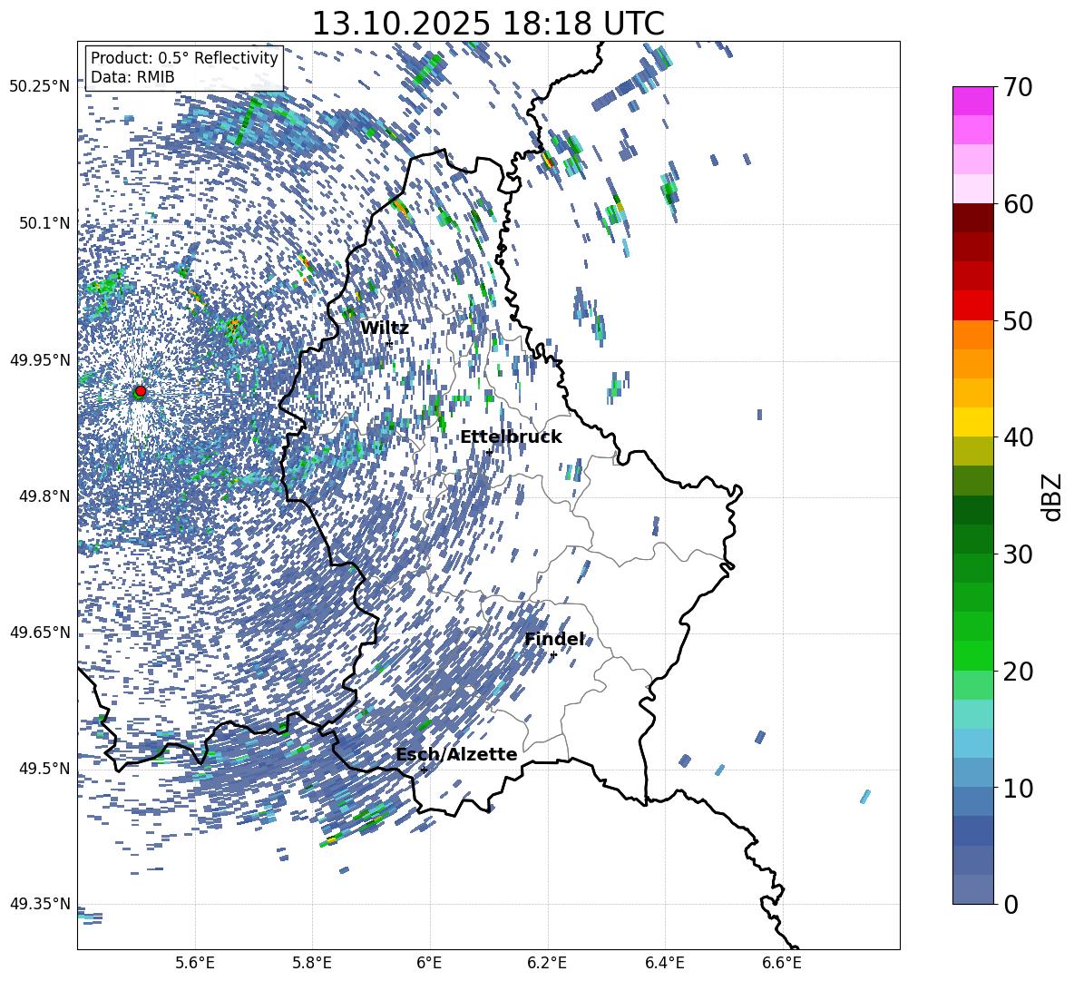Click the colorbar 30 tick label
This screenshot has width=1074, height=981.
(x=1018, y=554)
